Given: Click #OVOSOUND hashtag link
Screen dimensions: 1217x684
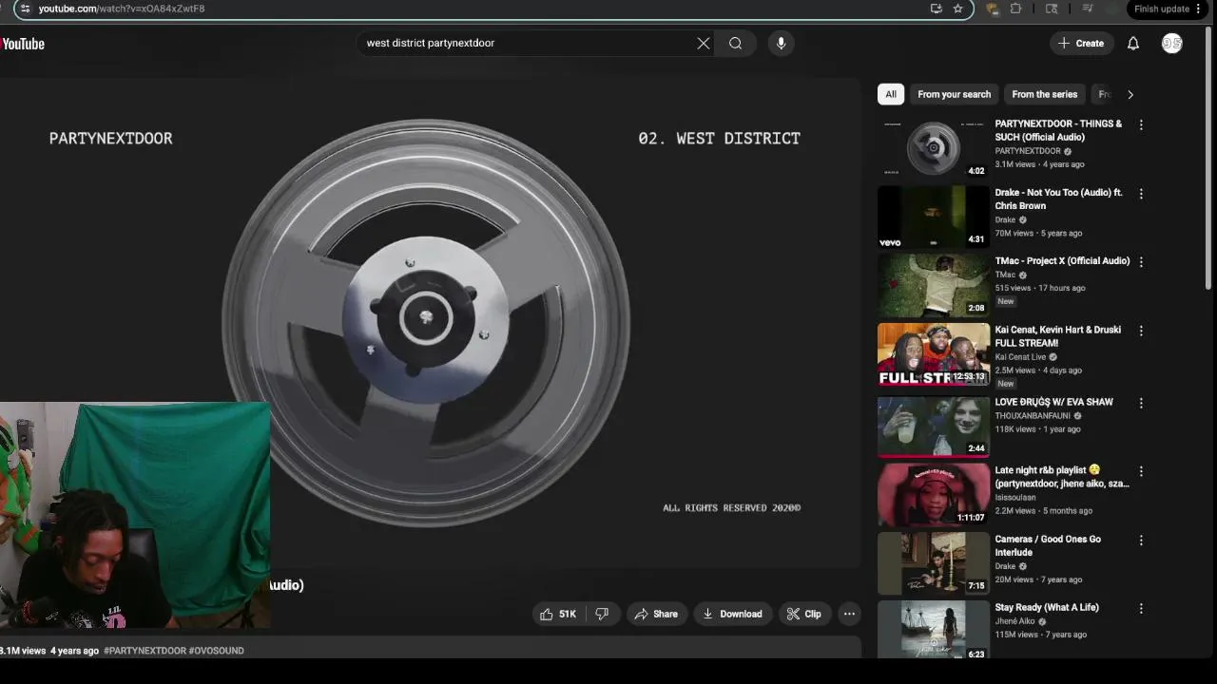Looking at the screenshot, I should coord(217,651).
